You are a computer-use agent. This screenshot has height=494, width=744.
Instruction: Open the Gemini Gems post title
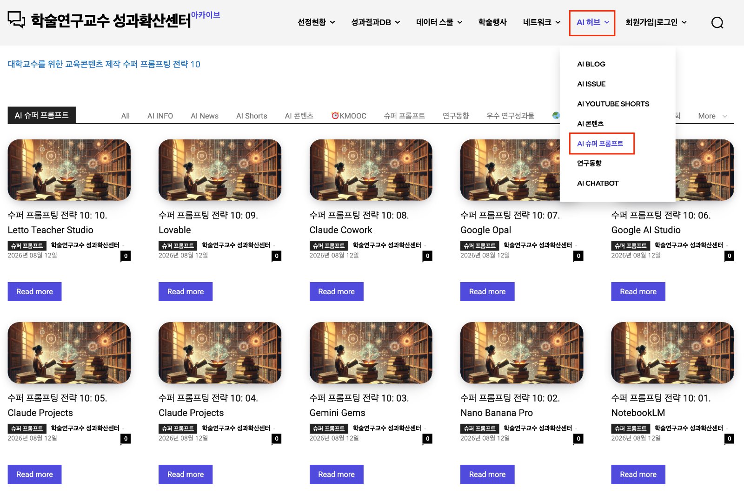point(359,405)
